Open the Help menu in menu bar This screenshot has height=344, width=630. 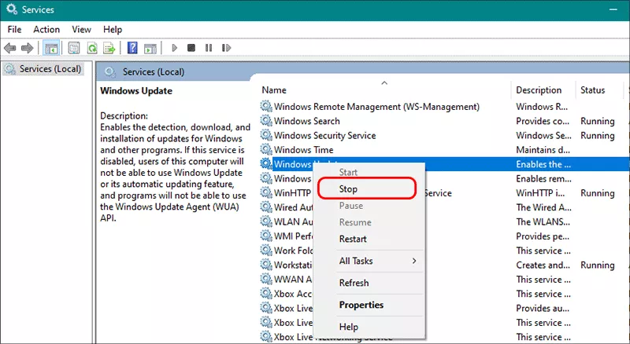tap(113, 29)
